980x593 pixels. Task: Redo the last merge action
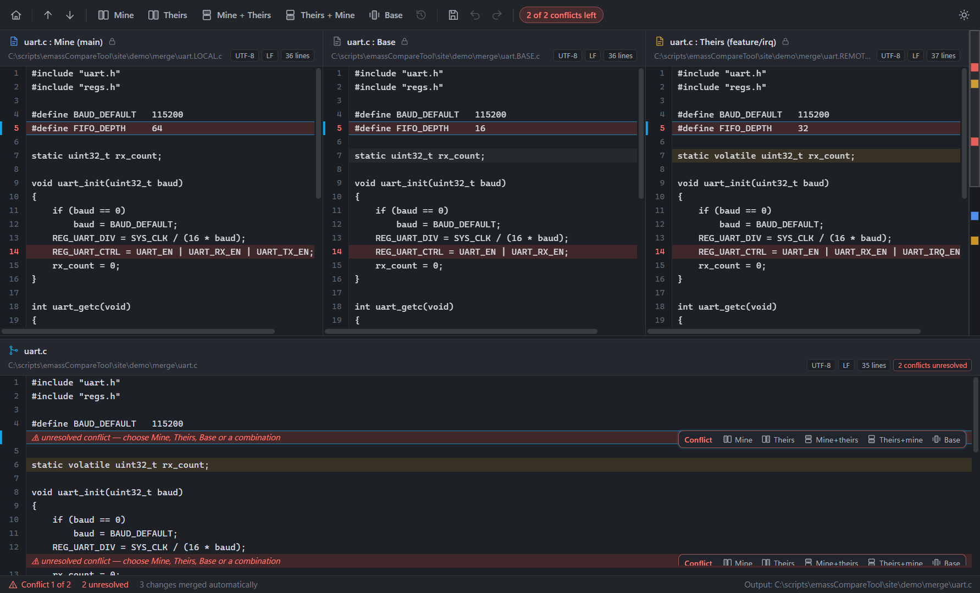[x=497, y=15]
